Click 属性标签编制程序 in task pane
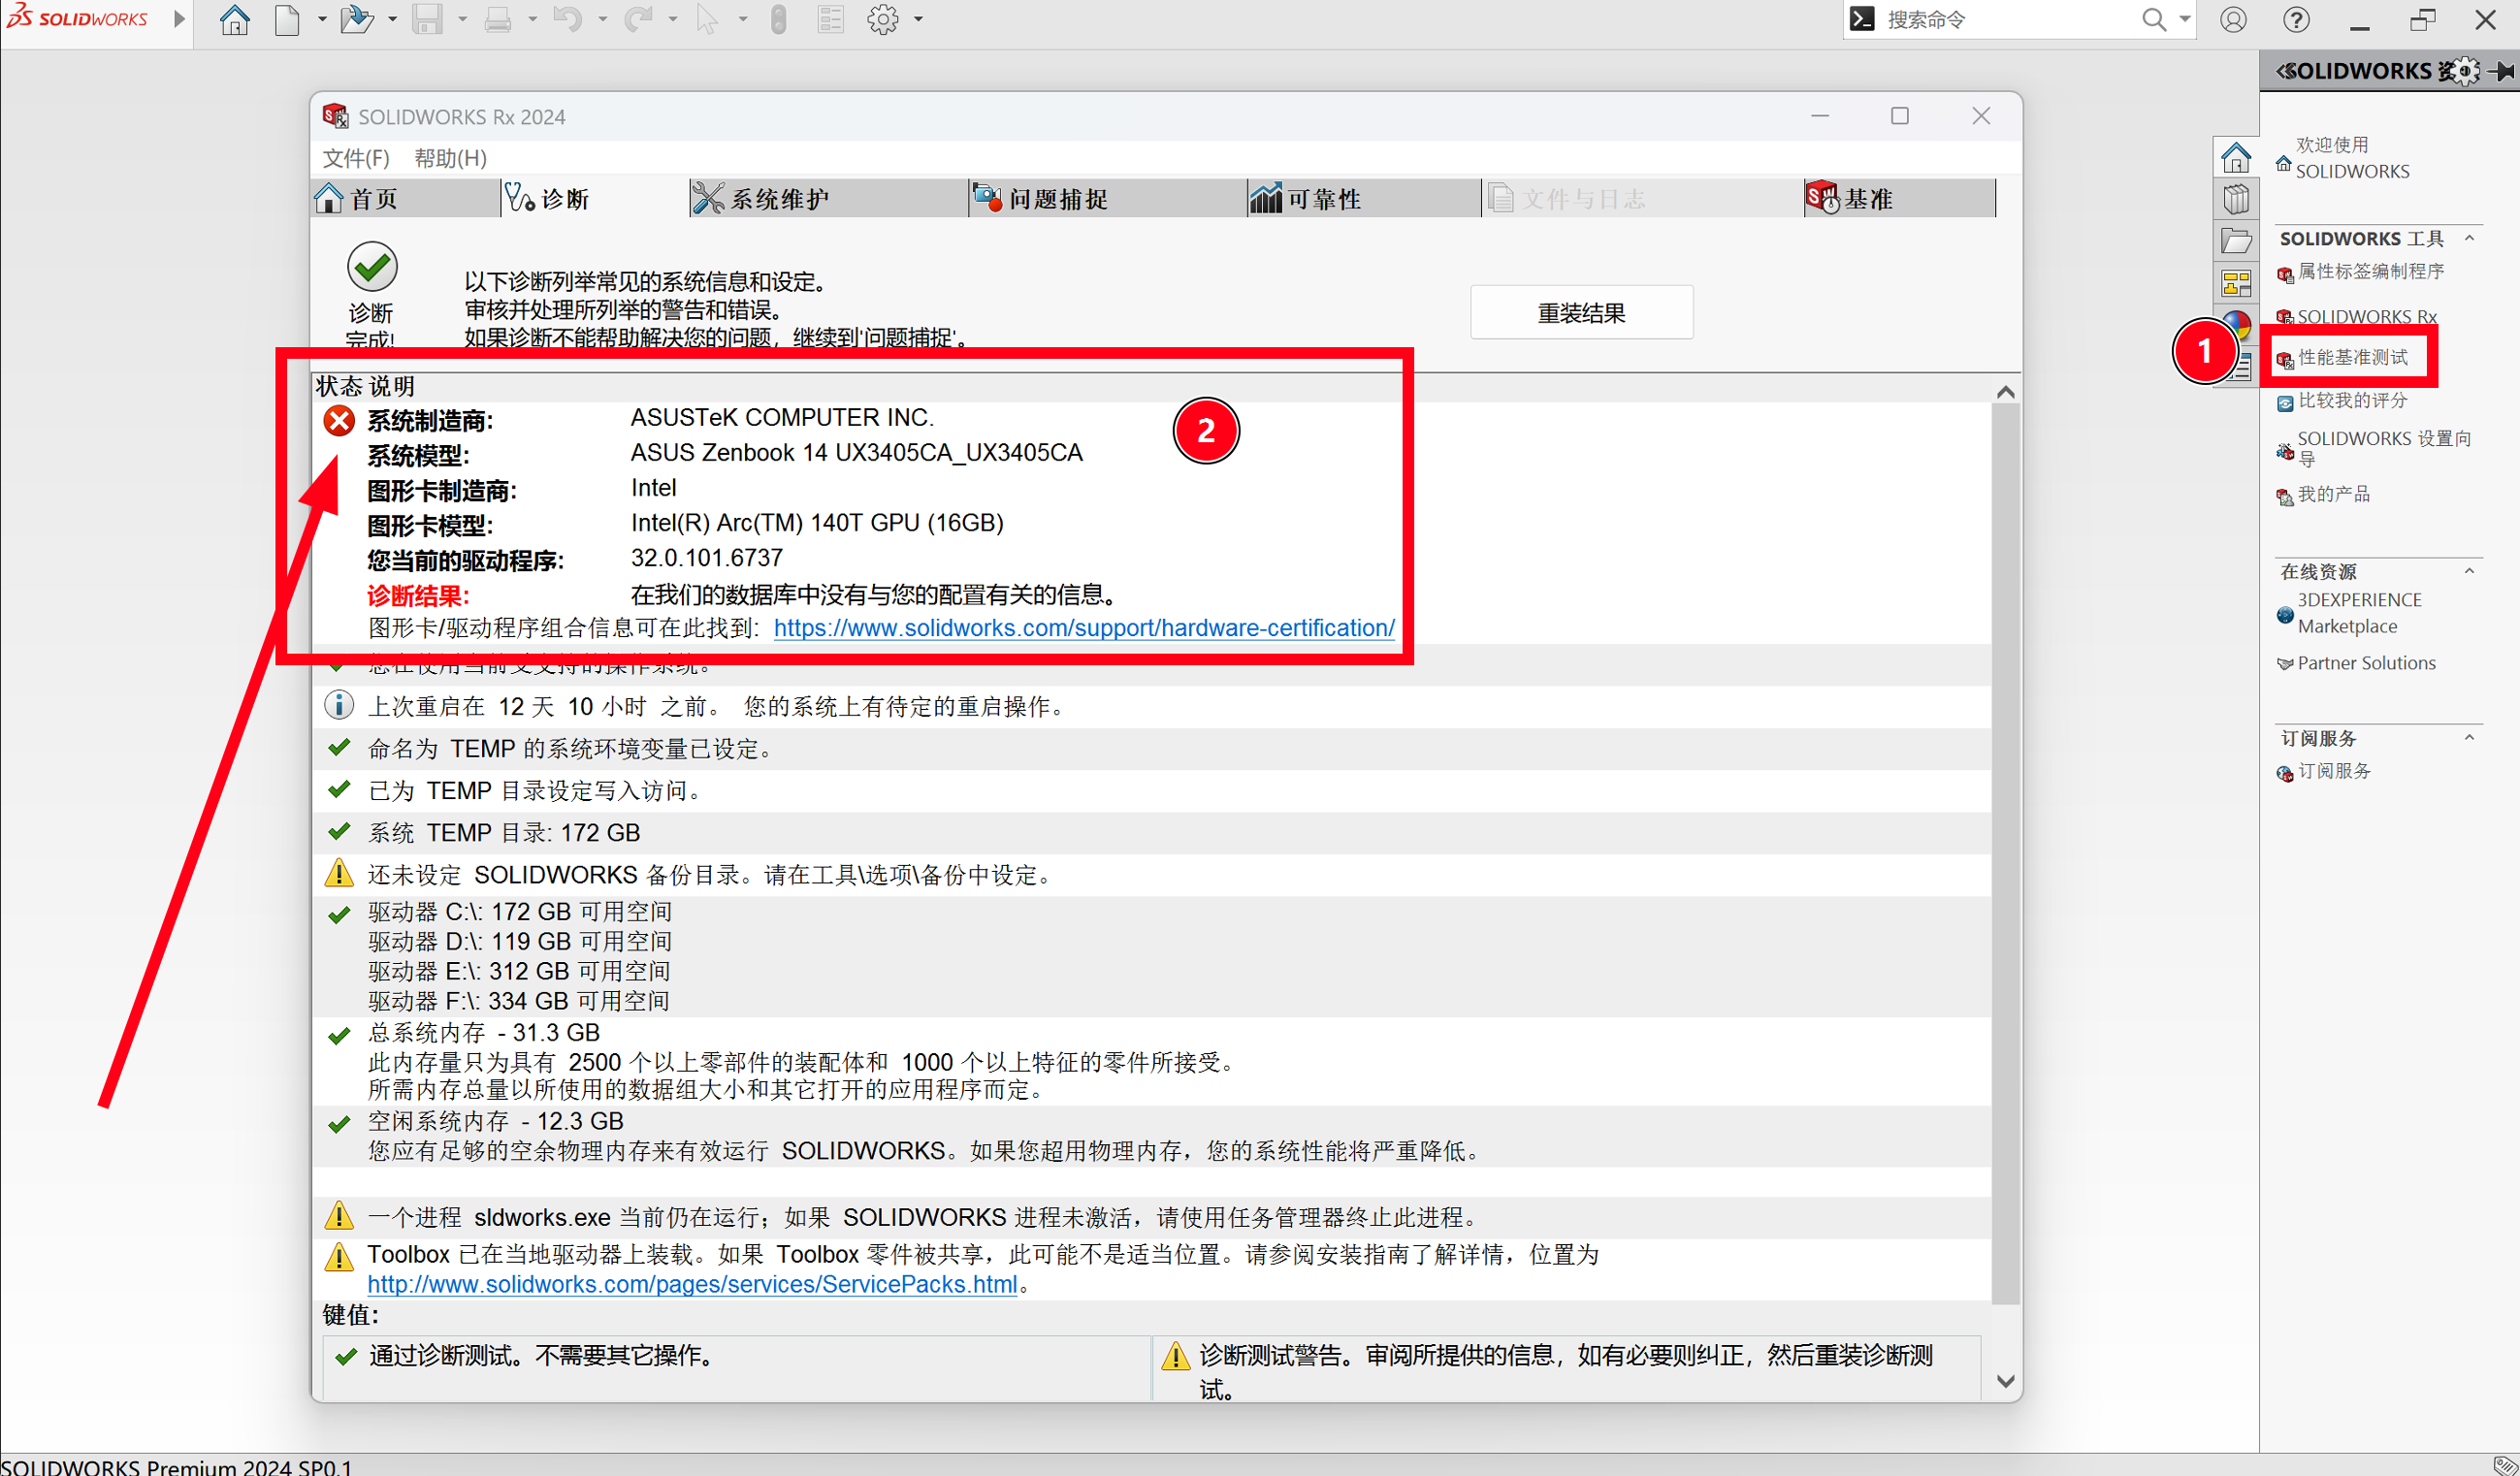Image resolution: width=2520 pixels, height=1476 pixels. (x=2370, y=272)
